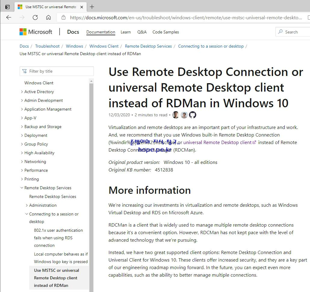Expand the App-V node
The image size is (310, 292).
pyautogui.click(x=22, y=118)
